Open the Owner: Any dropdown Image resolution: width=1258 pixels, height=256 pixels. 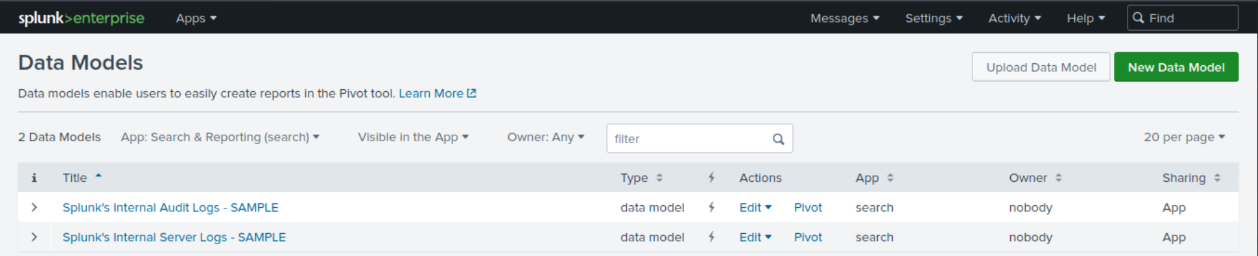tap(545, 137)
